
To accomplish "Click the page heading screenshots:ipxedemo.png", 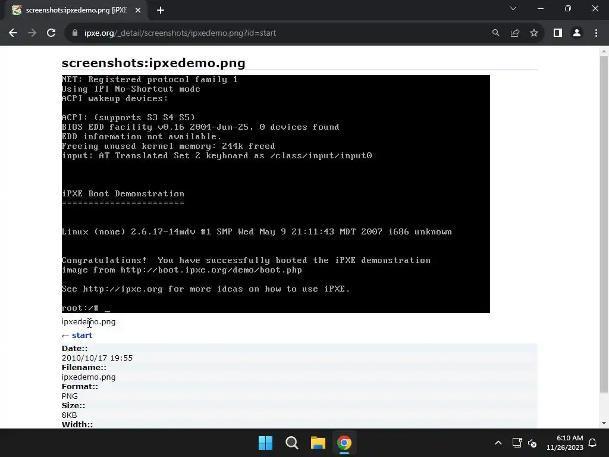I will click(153, 63).
